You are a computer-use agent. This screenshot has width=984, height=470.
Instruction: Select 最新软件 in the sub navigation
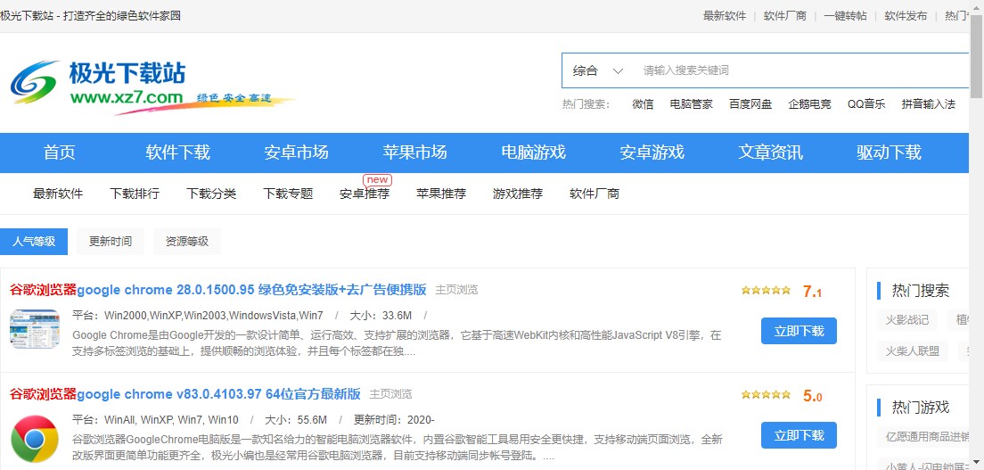pos(58,194)
